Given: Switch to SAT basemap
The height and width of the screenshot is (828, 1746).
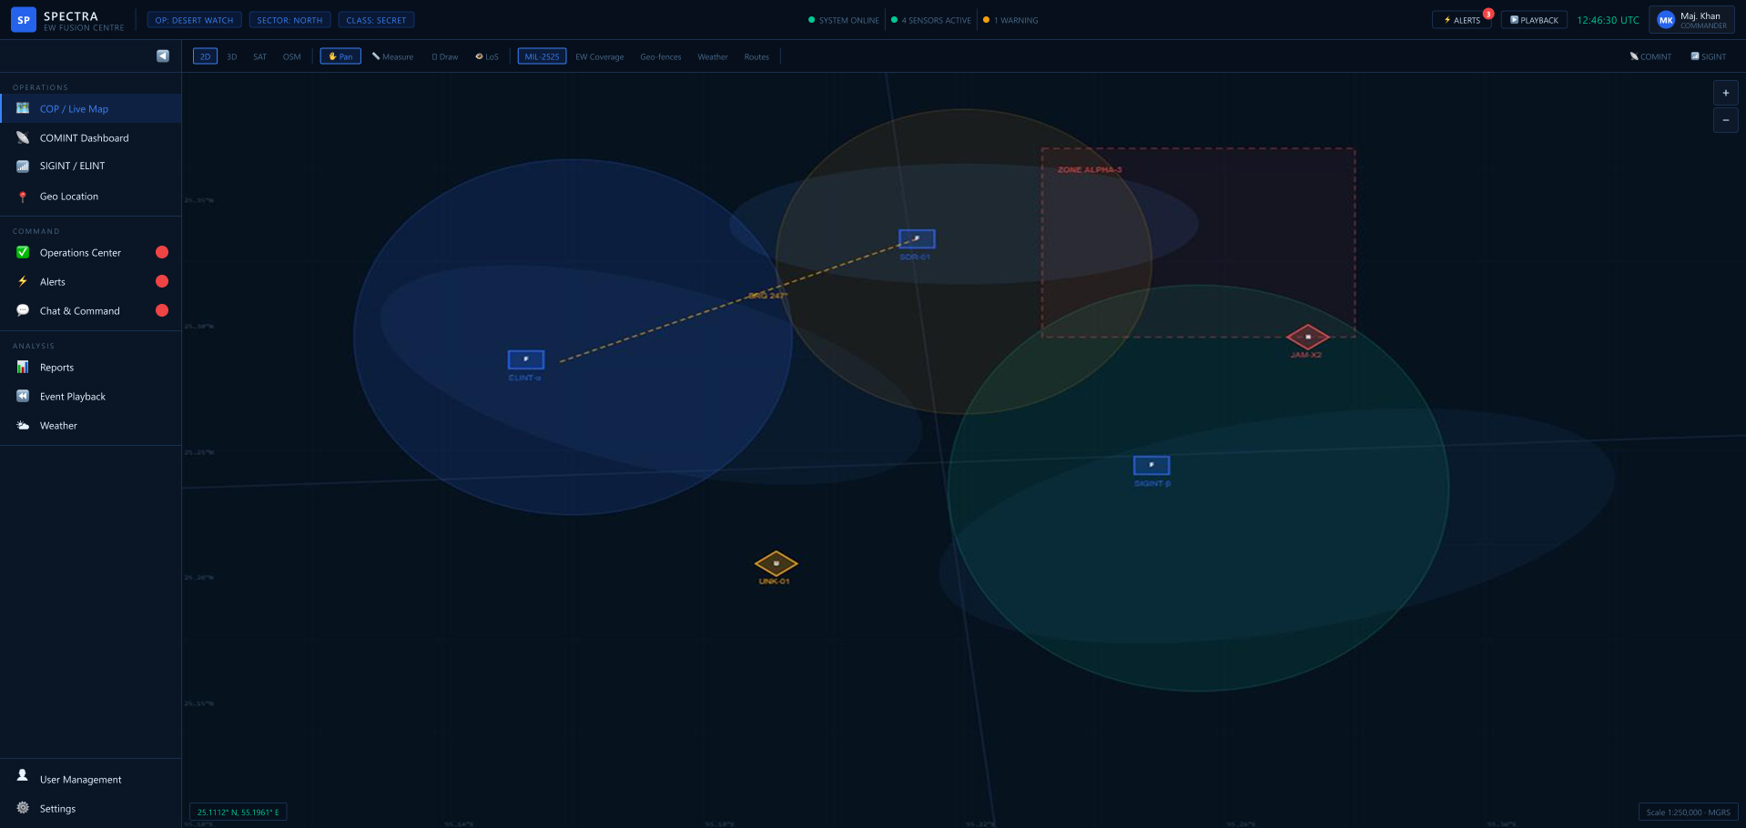Looking at the screenshot, I should point(259,56).
